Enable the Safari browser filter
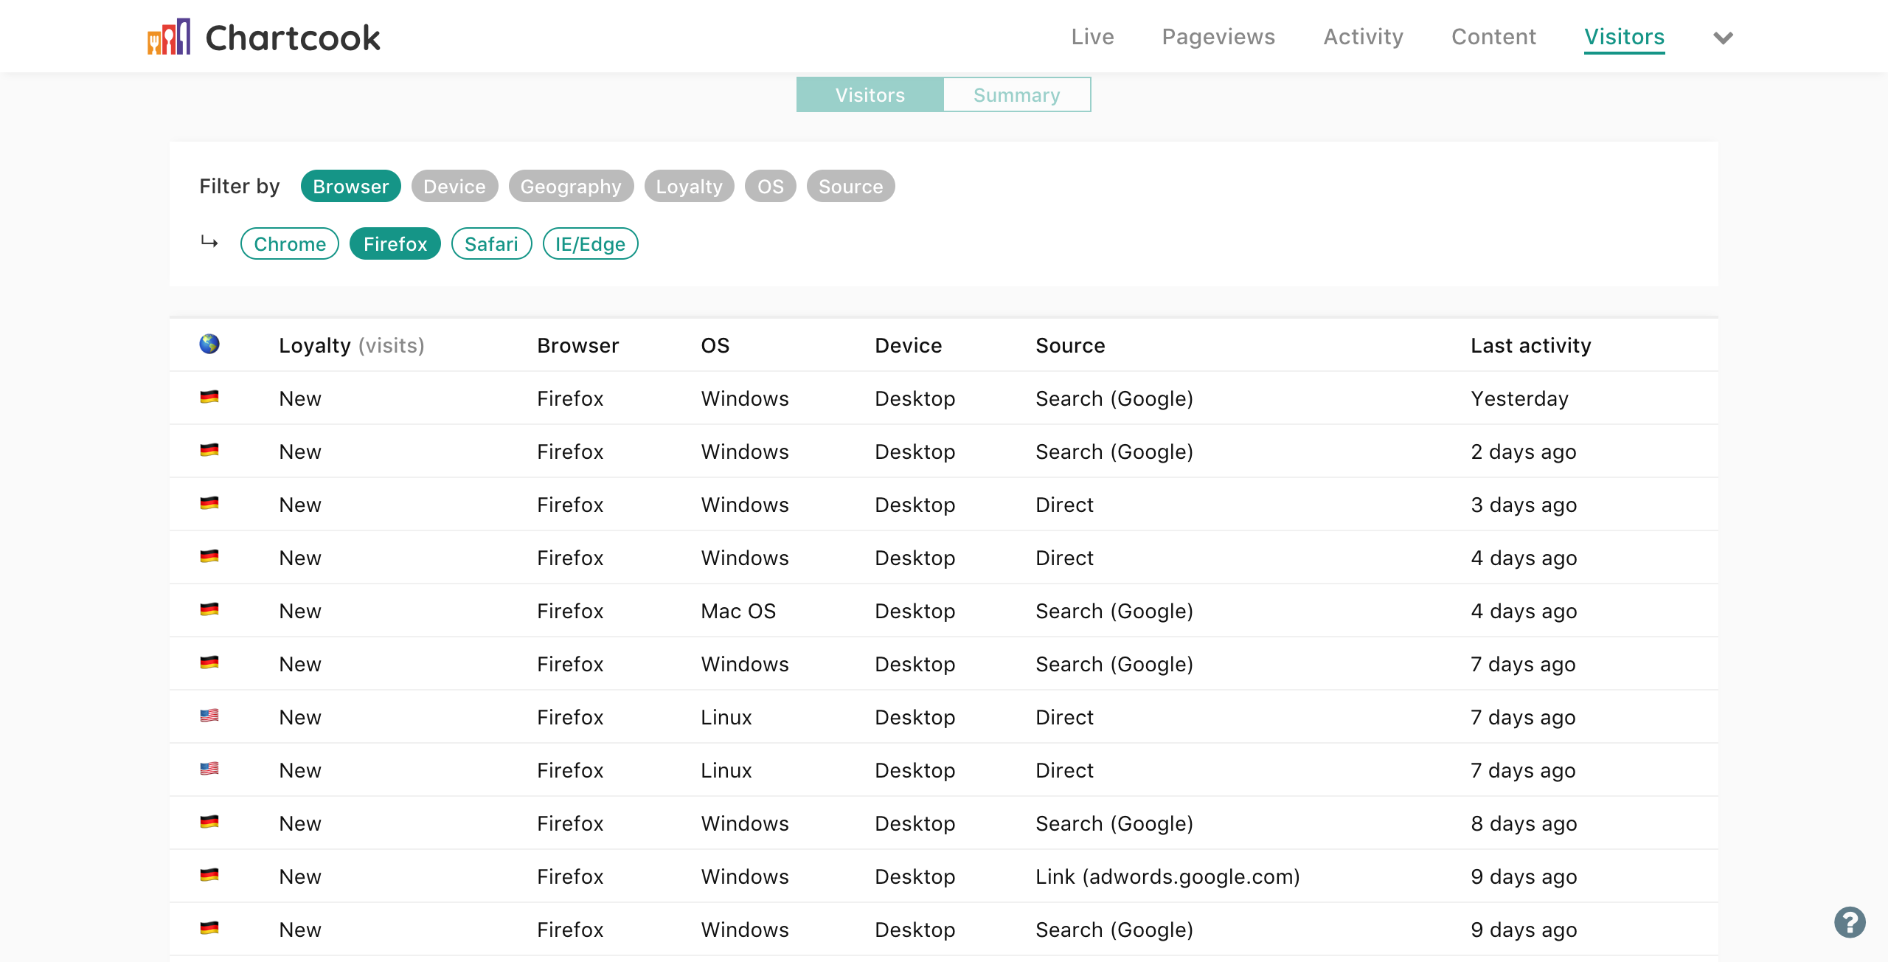This screenshot has height=962, width=1888. pyautogui.click(x=491, y=244)
